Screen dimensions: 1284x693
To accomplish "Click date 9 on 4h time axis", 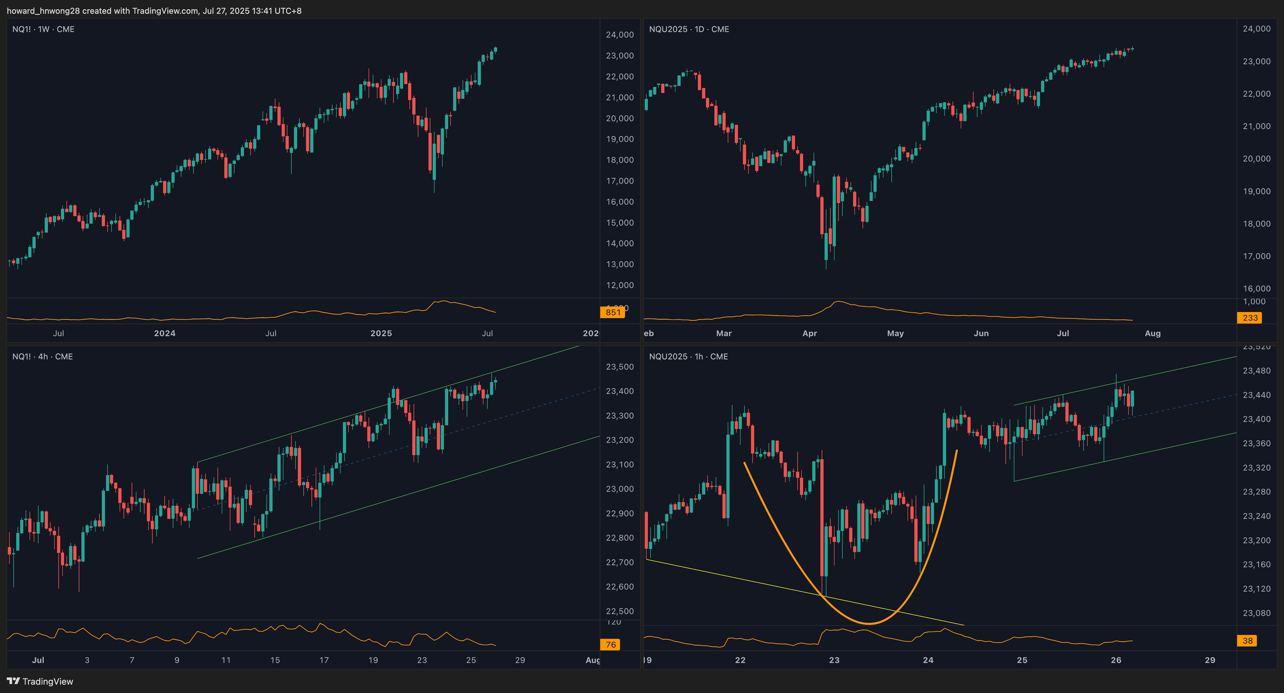I will pos(177,660).
